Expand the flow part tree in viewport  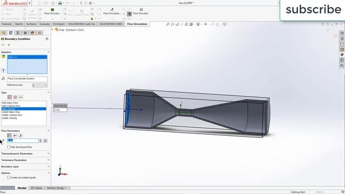point(52,30)
